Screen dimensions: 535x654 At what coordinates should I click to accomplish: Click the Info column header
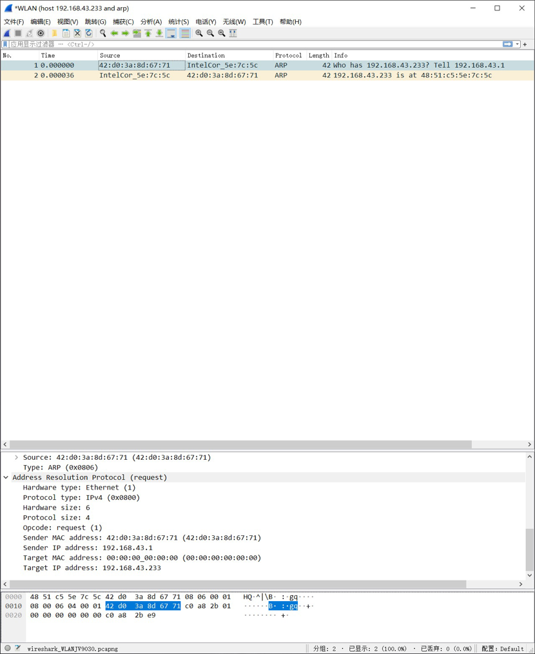coord(433,55)
